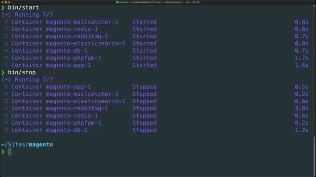The width and height of the screenshot is (316, 177).
Task: Click 'Started' status of the magento-phpfpm-1 row
Action: click(144, 58)
